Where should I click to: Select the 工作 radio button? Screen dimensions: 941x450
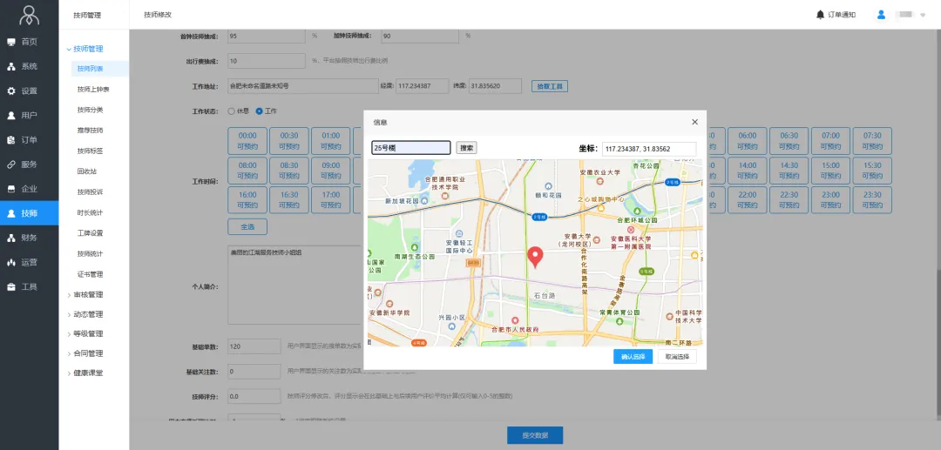(259, 111)
